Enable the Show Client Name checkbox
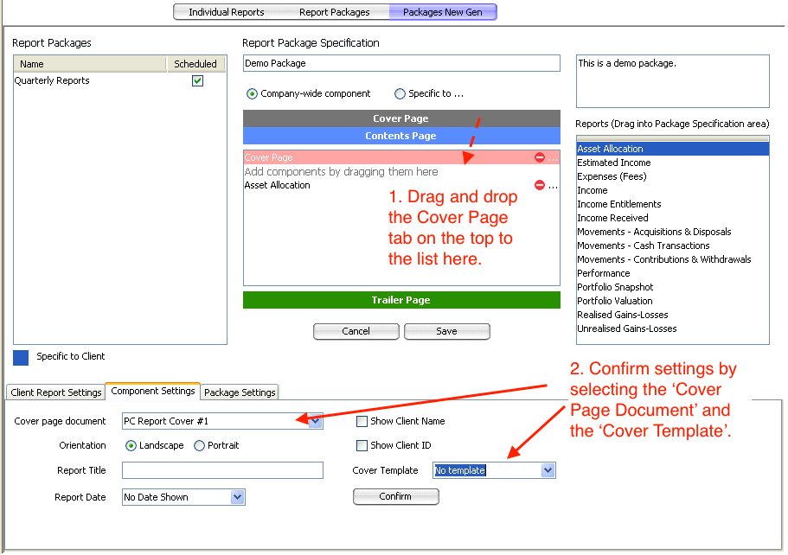The image size is (788, 555). click(x=362, y=421)
